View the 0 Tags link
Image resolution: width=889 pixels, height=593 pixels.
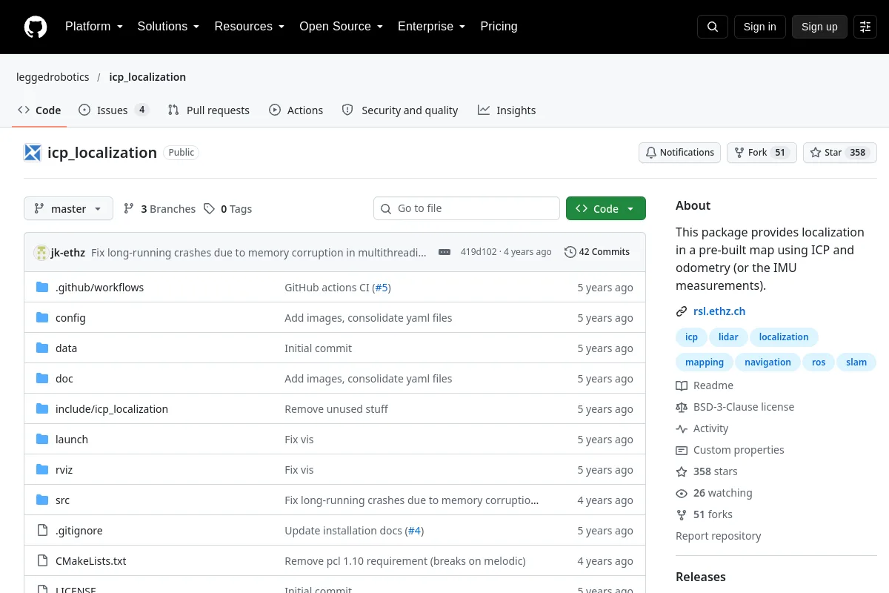click(228, 209)
